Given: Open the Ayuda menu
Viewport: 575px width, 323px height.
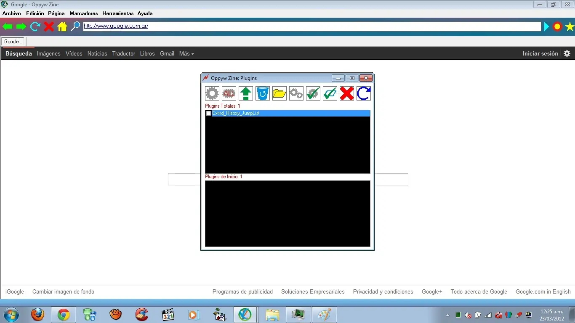Looking at the screenshot, I should point(145,13).
